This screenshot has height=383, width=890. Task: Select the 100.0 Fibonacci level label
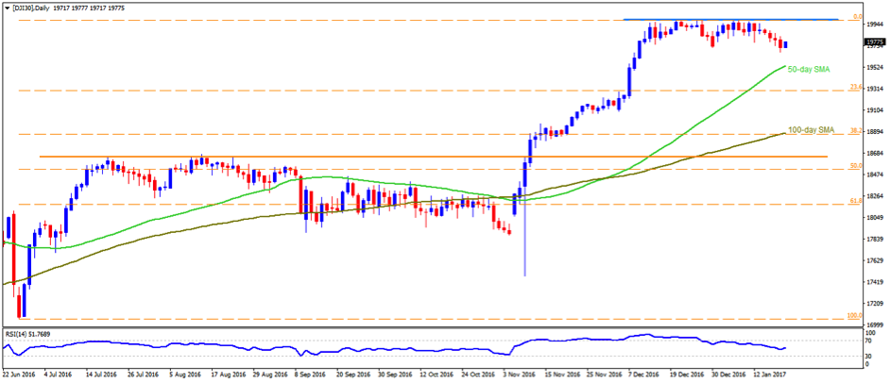851,317
